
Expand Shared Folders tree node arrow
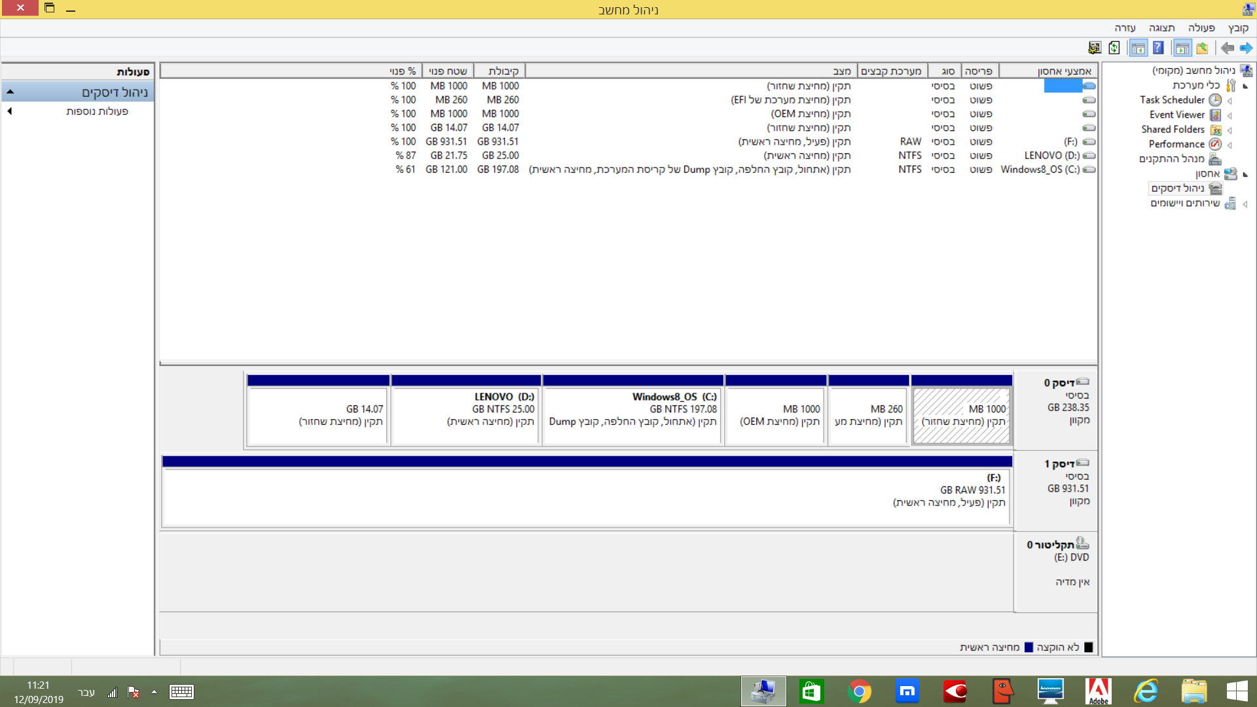coord(1230,130)
